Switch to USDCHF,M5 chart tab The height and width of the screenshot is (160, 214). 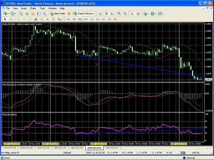[43, 148]
